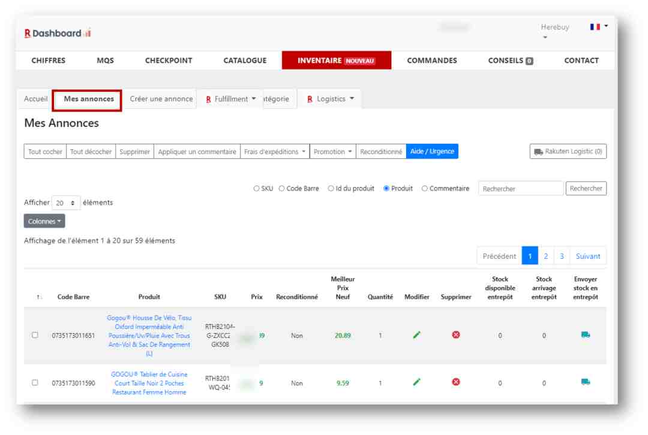648x435 pixels.
Task: Send Tablier de Cuisine stock to warehouse
Action: point(586,382)
